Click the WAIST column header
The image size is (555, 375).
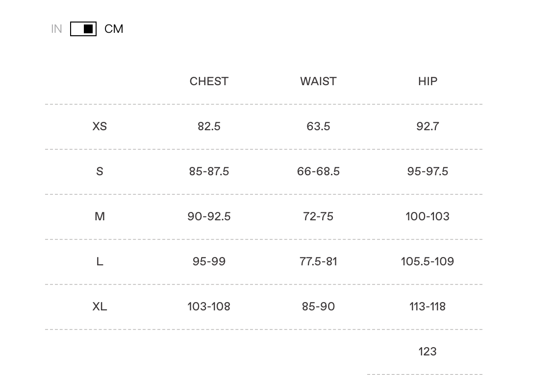(318, 81)
